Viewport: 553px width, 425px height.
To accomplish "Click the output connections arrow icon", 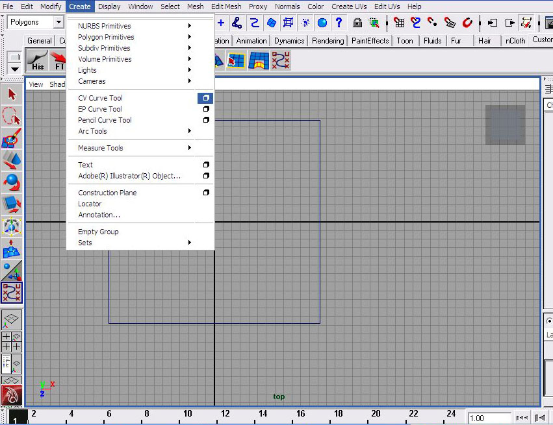I will coord(510,23).
